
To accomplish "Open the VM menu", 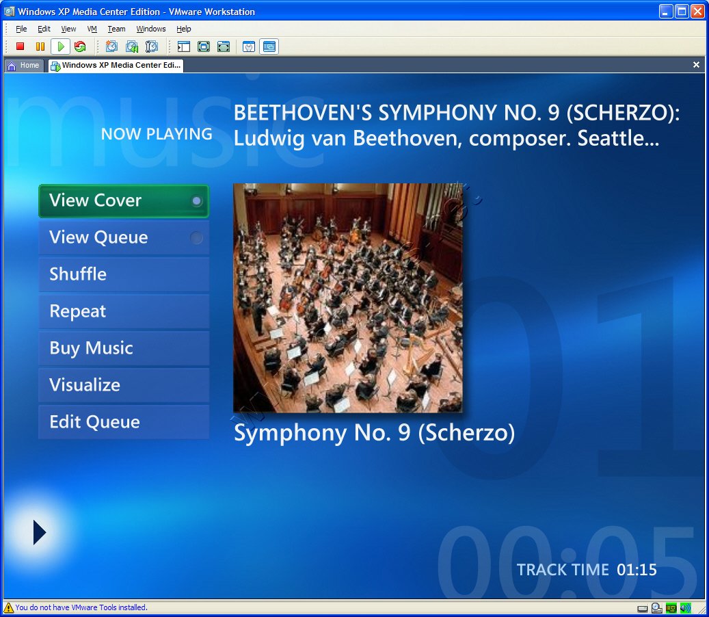I will tap(92, 29).
